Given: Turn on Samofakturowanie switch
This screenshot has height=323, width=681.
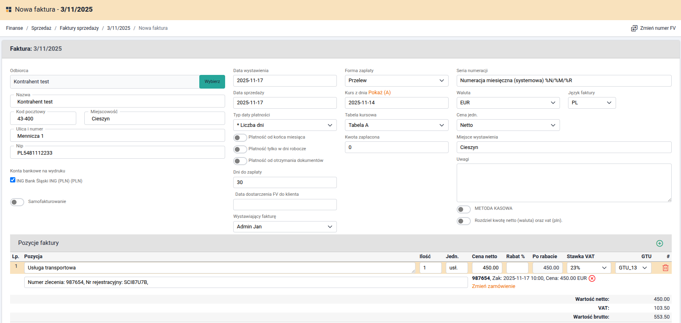Looking at the screenshot, I should [x=17, y=202].
